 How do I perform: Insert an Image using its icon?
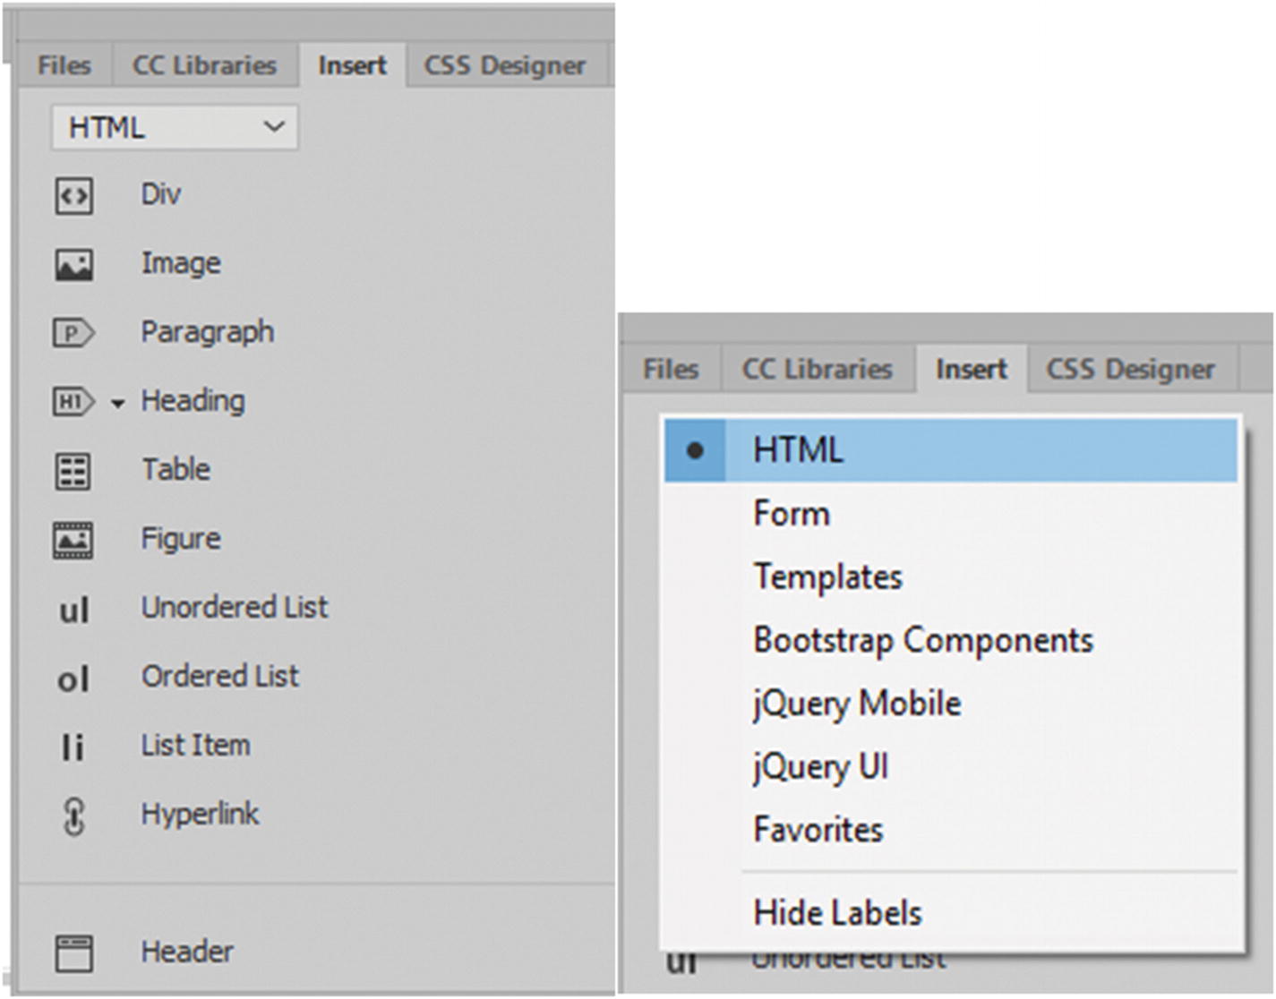coord(73,264)
